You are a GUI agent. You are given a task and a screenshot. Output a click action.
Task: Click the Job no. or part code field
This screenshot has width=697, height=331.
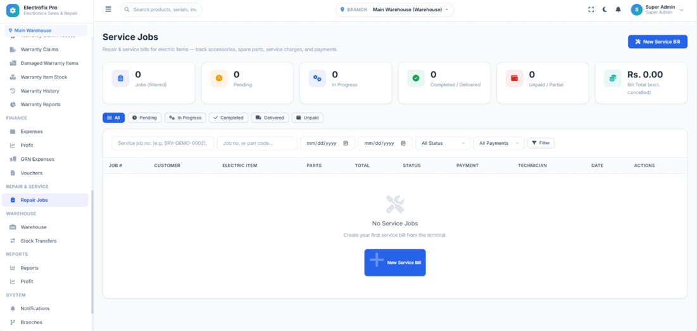(257, 143)
